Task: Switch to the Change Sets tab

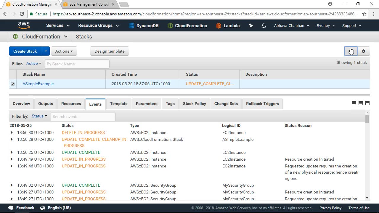Action: [226, 104]
